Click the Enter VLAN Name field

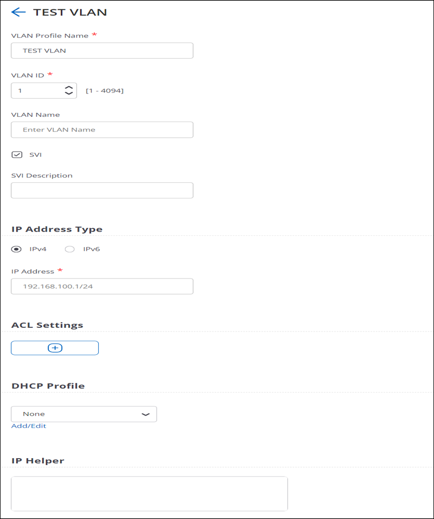point(102,130)
